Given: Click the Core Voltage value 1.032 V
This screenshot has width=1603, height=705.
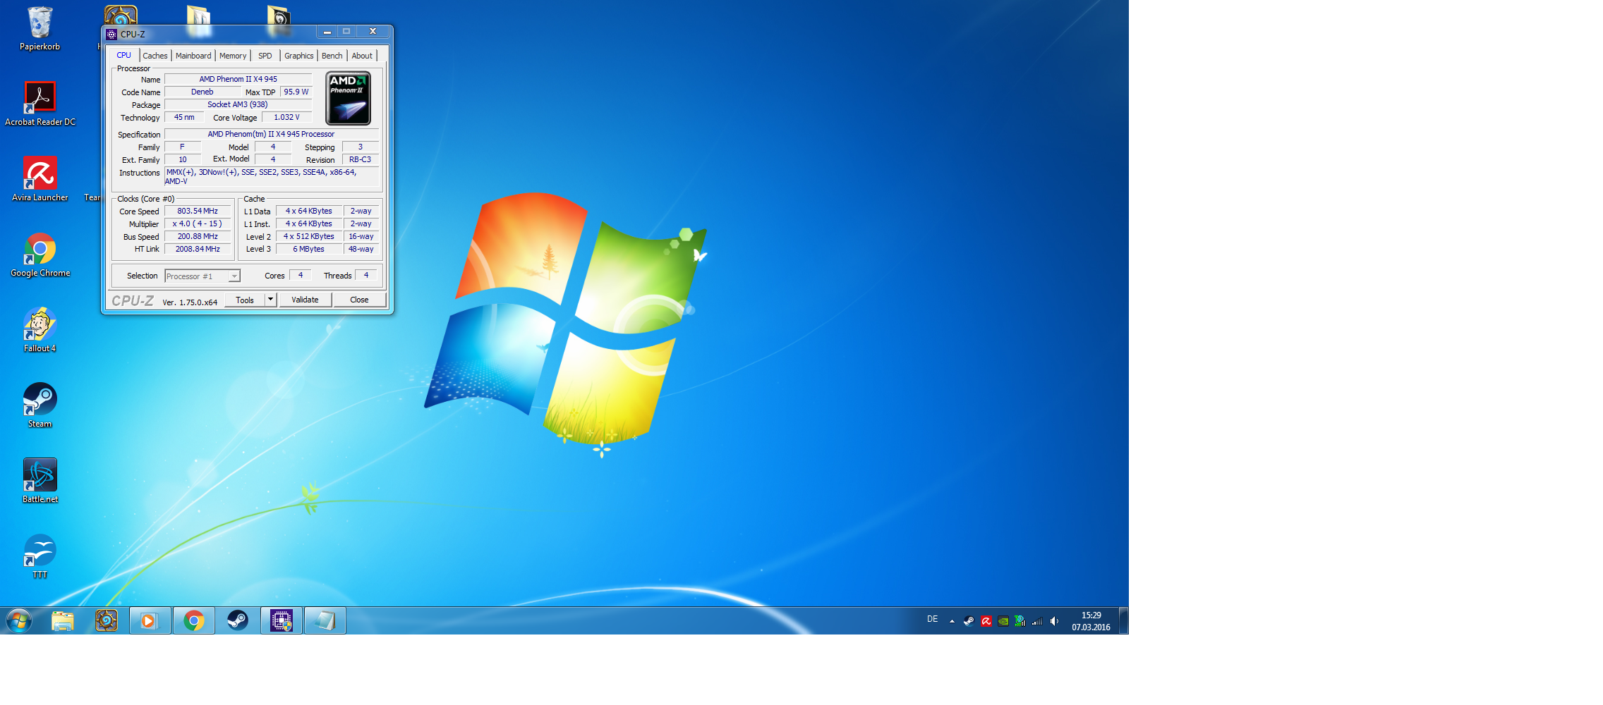Looking at the screenshot, I should tap(286, 117).
